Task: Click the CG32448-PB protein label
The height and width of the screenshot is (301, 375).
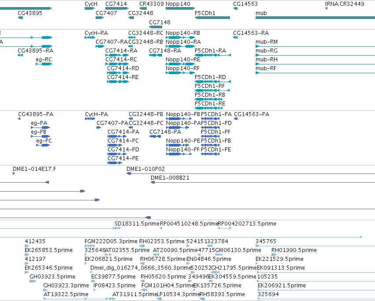Action: point(146,114)
